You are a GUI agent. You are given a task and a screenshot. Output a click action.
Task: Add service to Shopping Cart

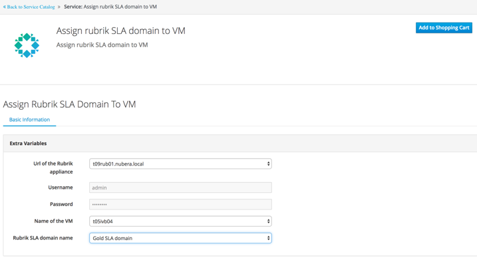444,28
